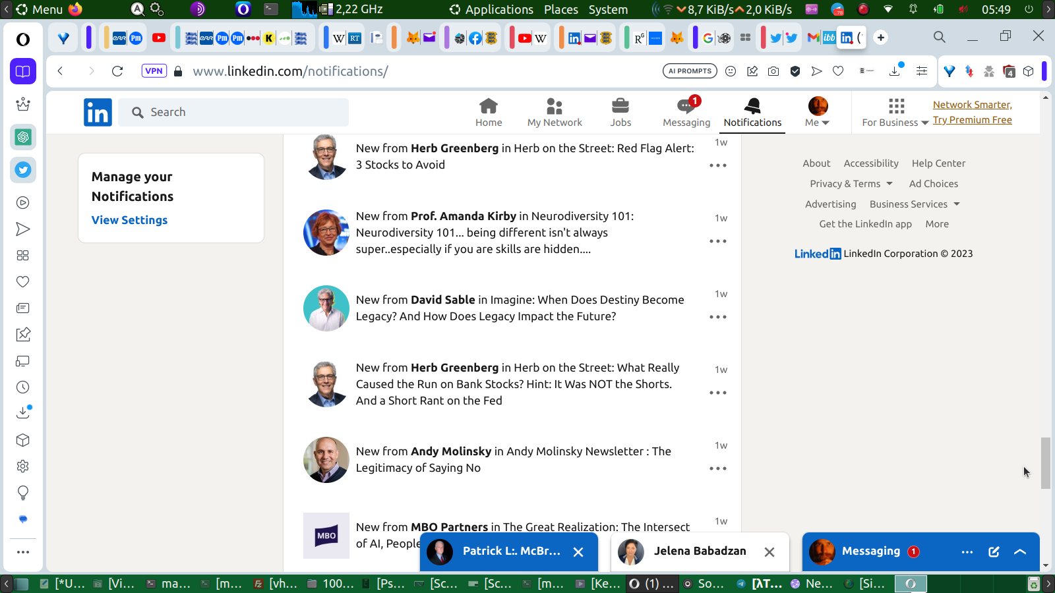Open Messaging from the LinkedIn navbar
Image resolution: width=1055 pixels, height=593 pixels.
686,113
